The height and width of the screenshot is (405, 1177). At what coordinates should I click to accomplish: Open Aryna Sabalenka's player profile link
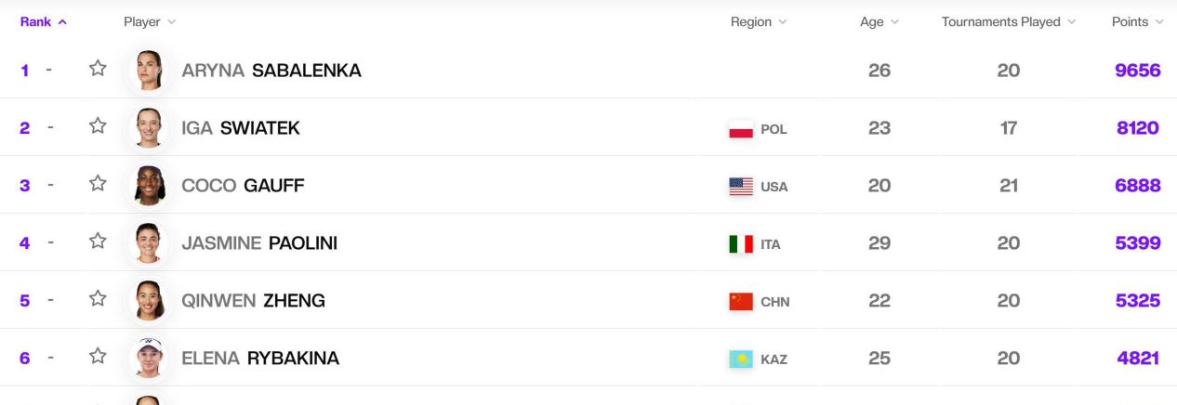[x=271, y=71]
